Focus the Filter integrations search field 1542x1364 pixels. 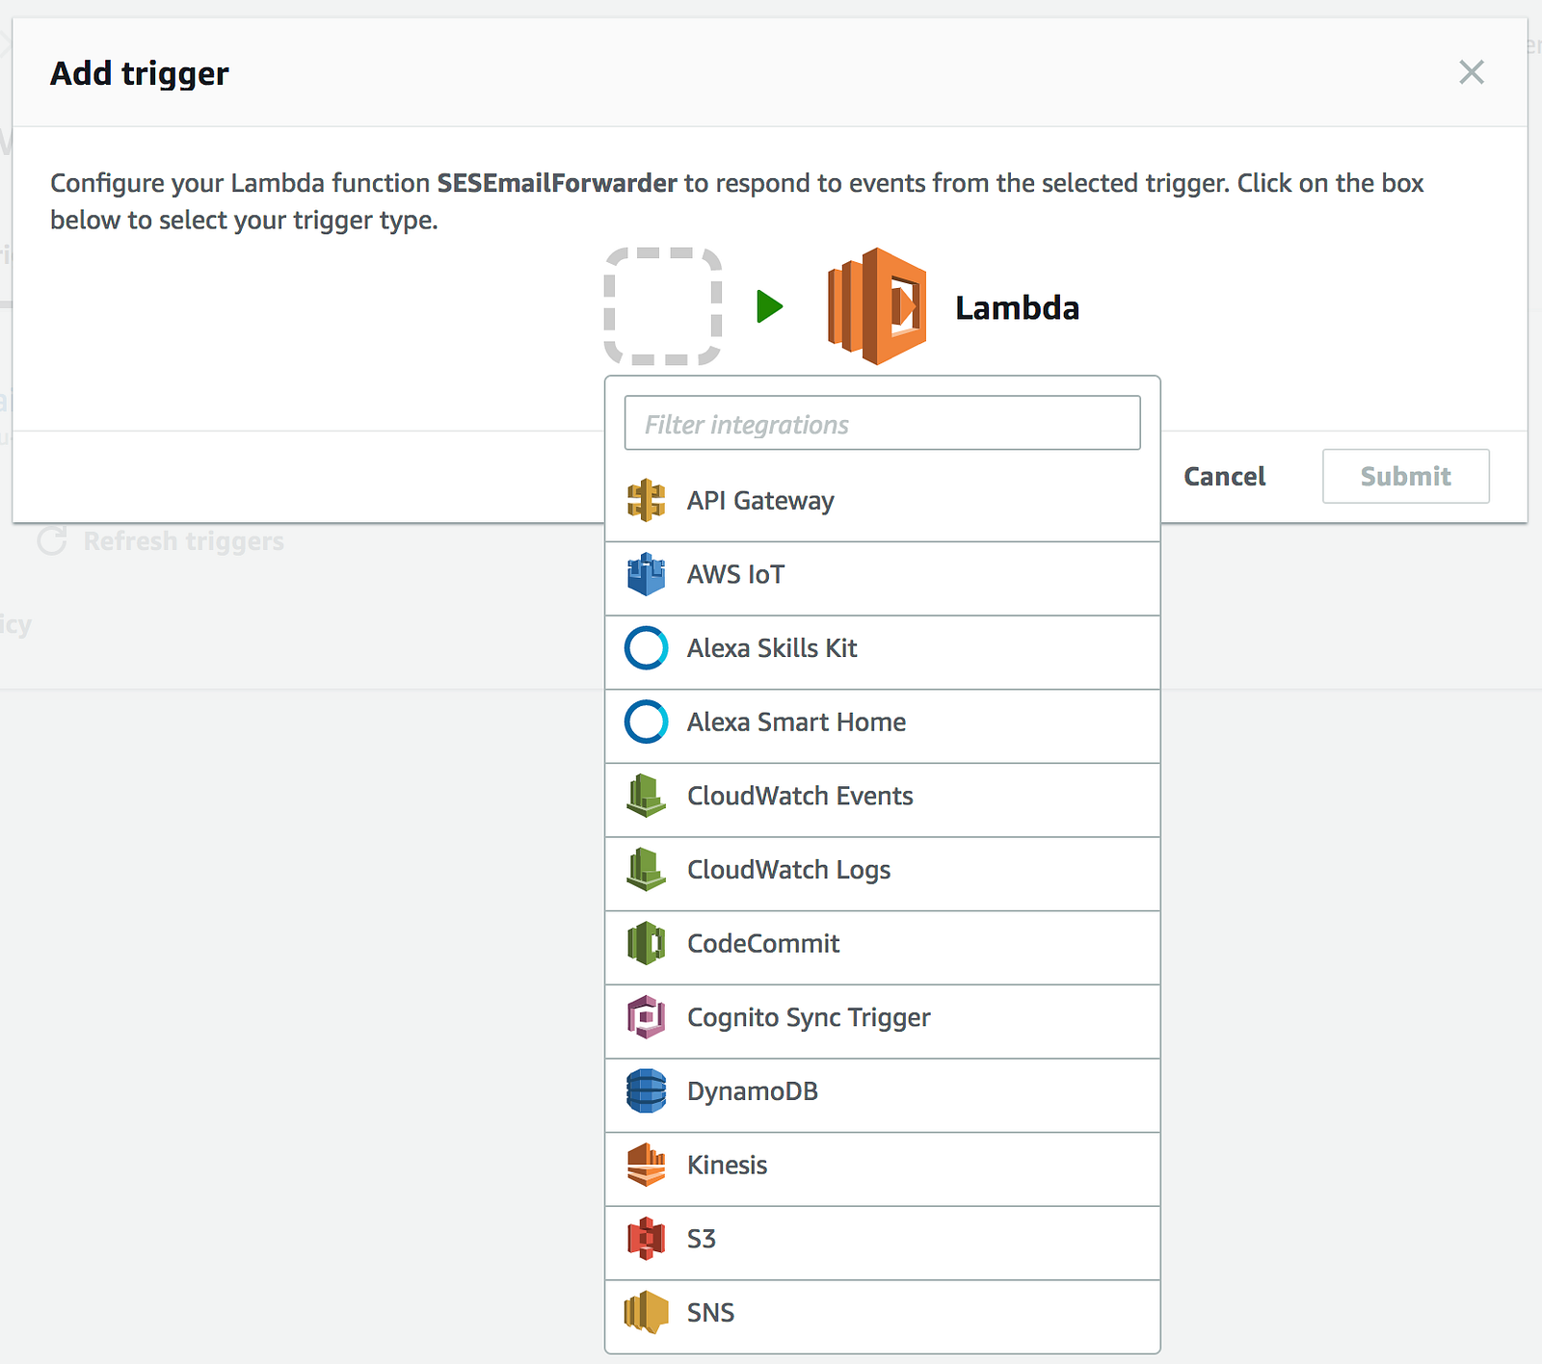883,423
